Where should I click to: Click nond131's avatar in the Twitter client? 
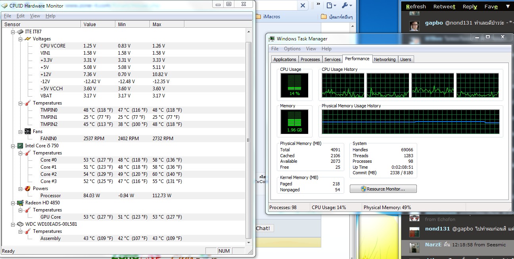click(x=414, y=231)
